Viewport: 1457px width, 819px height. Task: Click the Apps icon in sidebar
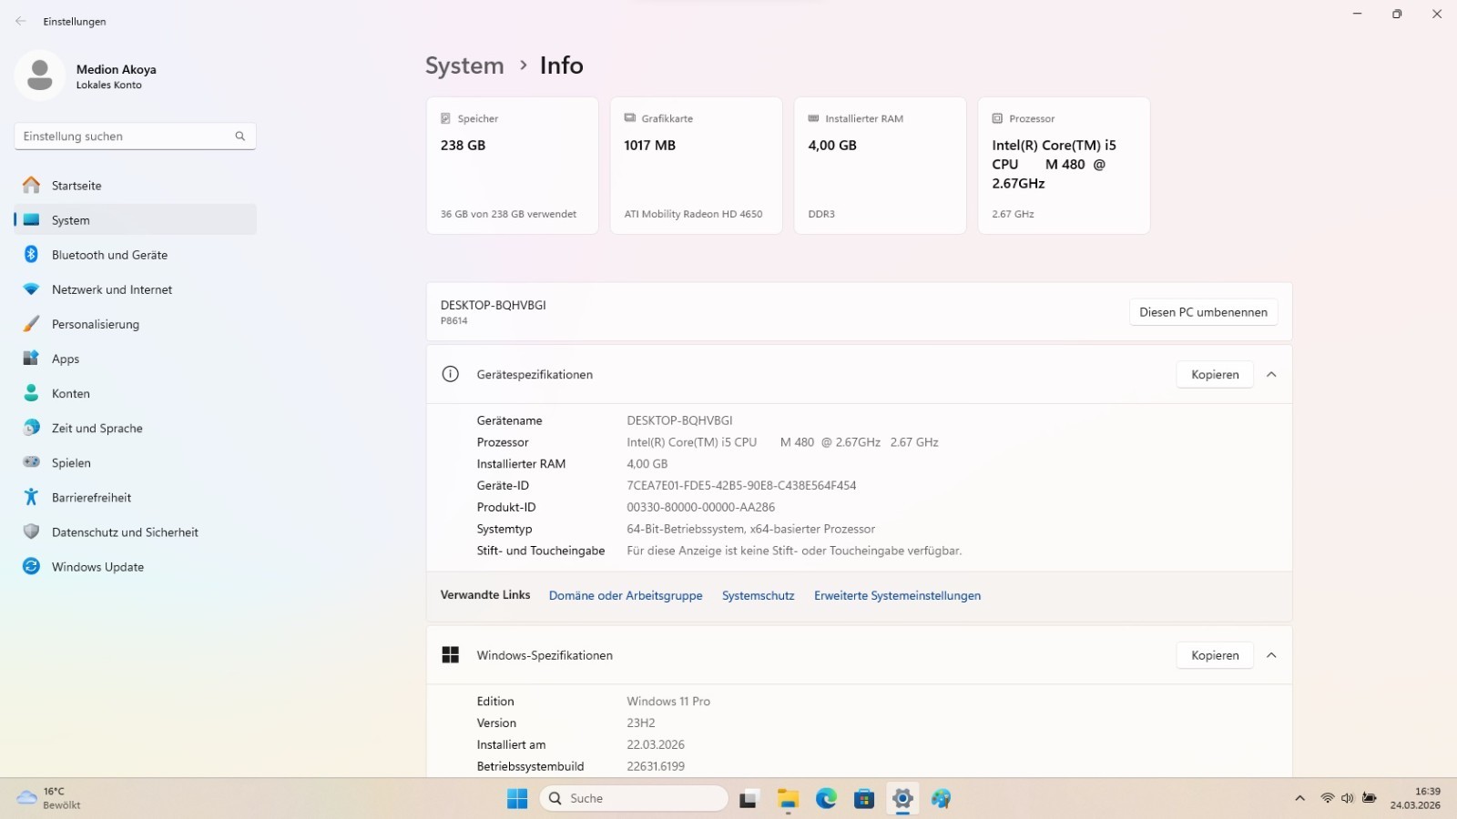click(31, 359)
